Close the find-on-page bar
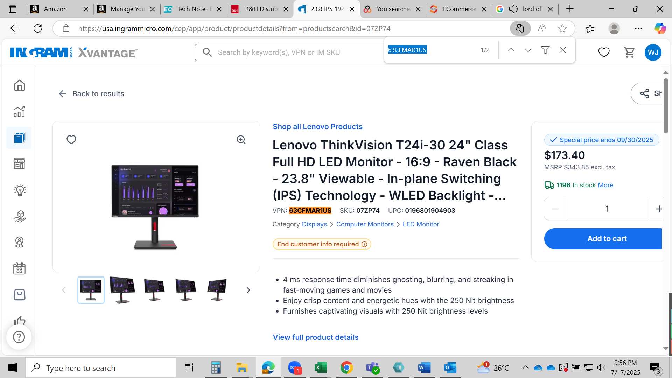This screenshot has height=378, width=672. (x=563, y=50)
